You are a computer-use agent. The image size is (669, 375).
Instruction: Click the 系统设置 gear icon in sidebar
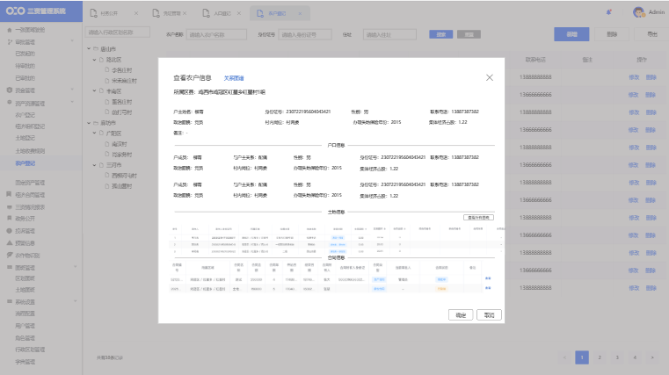pos(9,300)
